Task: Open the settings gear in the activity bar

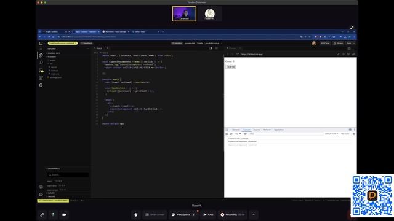Action: [x=41, y=194]
